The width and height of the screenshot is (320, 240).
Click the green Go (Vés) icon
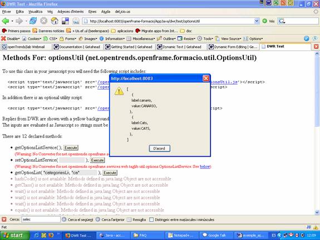[x=264, y=21]
